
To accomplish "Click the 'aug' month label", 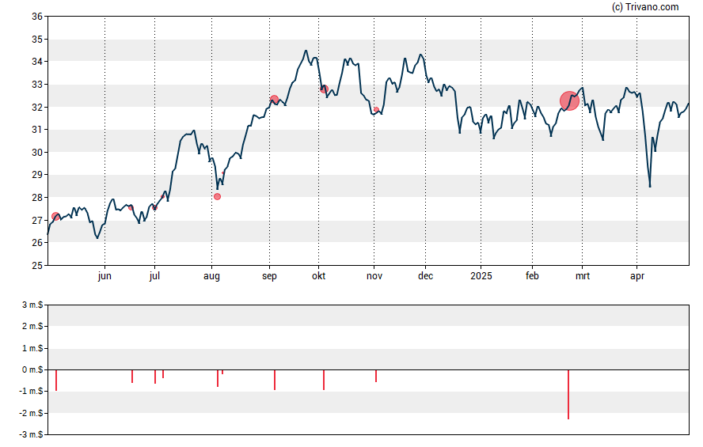I will pyautogui.click(x=211, y=276).
